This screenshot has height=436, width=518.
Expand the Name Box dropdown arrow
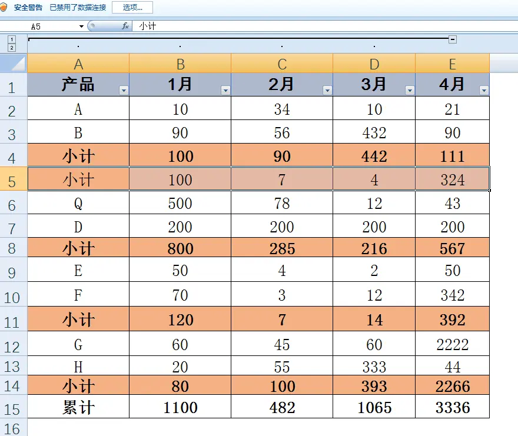[81, 26]
